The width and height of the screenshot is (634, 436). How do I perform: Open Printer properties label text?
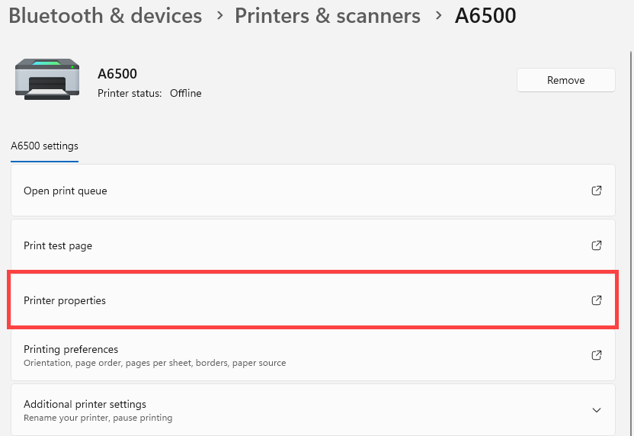[65, 300]
